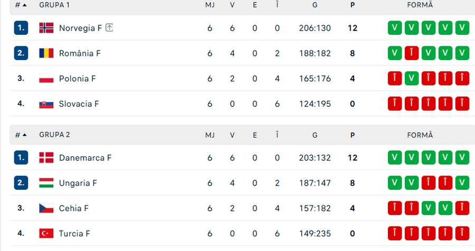Click România F's red loss form badge
The width and height of the screenshot is (475, 251).
(x=412, y=53)
